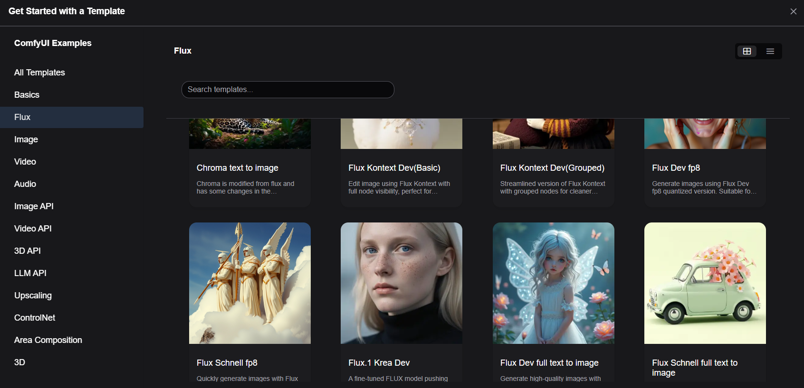Open the Image category
The width and height of the screenshot is (804, 388).
72,139
